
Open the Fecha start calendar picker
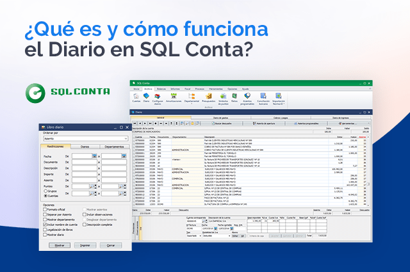tap(94, 157)
